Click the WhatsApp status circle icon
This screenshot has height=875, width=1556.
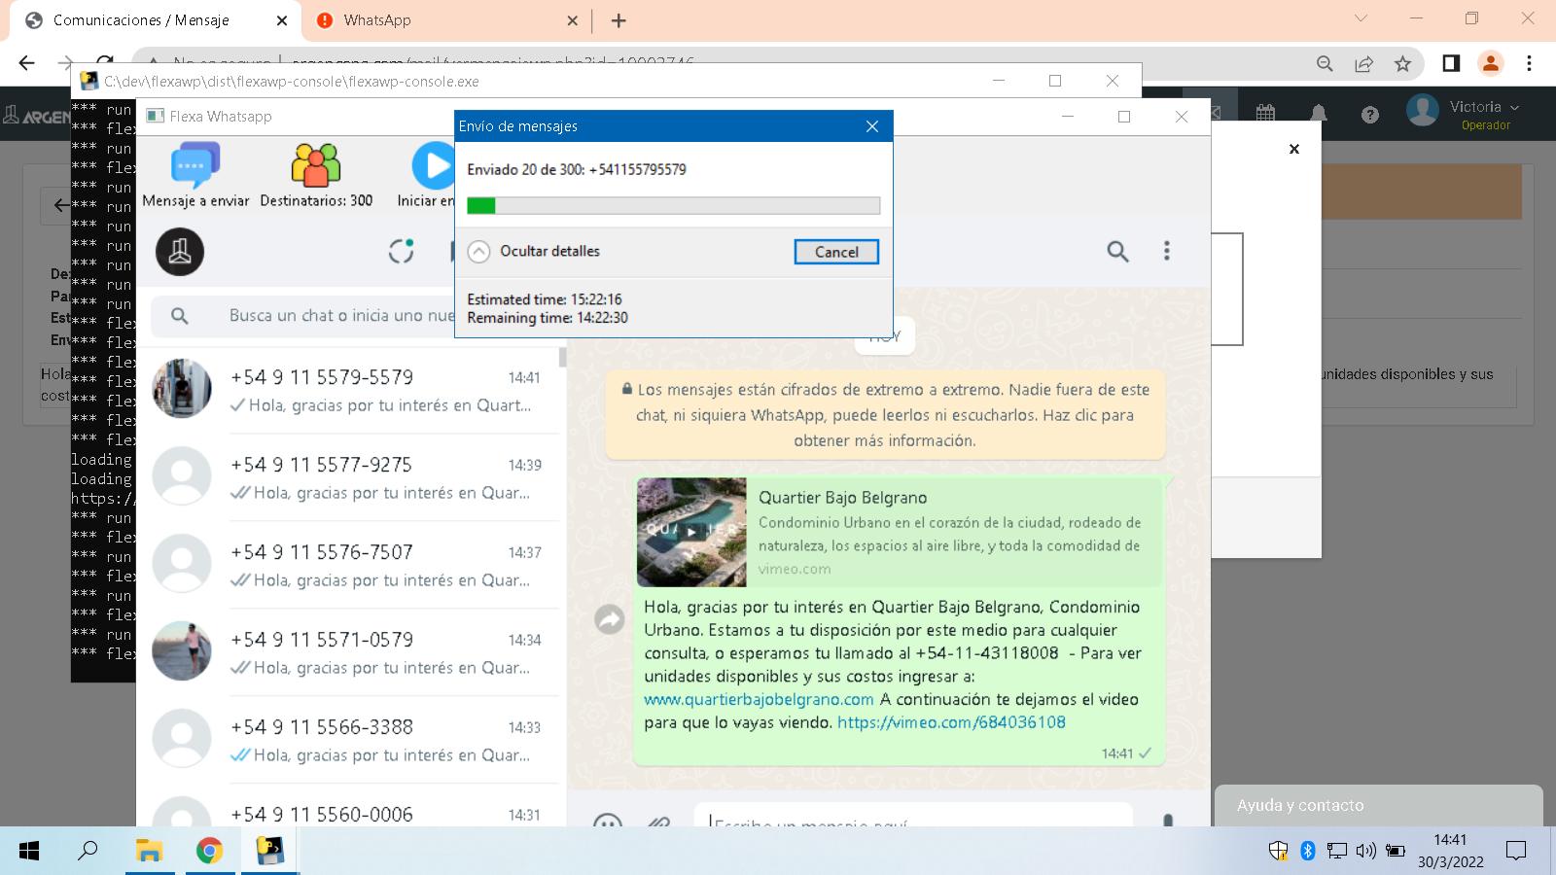(x=401, y=252)
